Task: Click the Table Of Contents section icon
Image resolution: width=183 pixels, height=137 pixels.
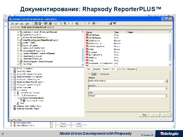Action: pos(15,71)
